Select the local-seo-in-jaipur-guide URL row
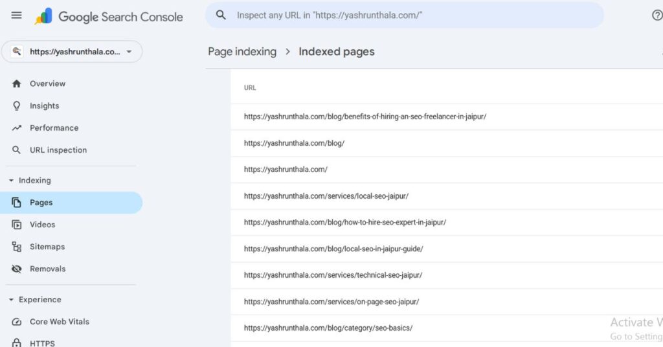663x347 pixels. click(447, 249)
